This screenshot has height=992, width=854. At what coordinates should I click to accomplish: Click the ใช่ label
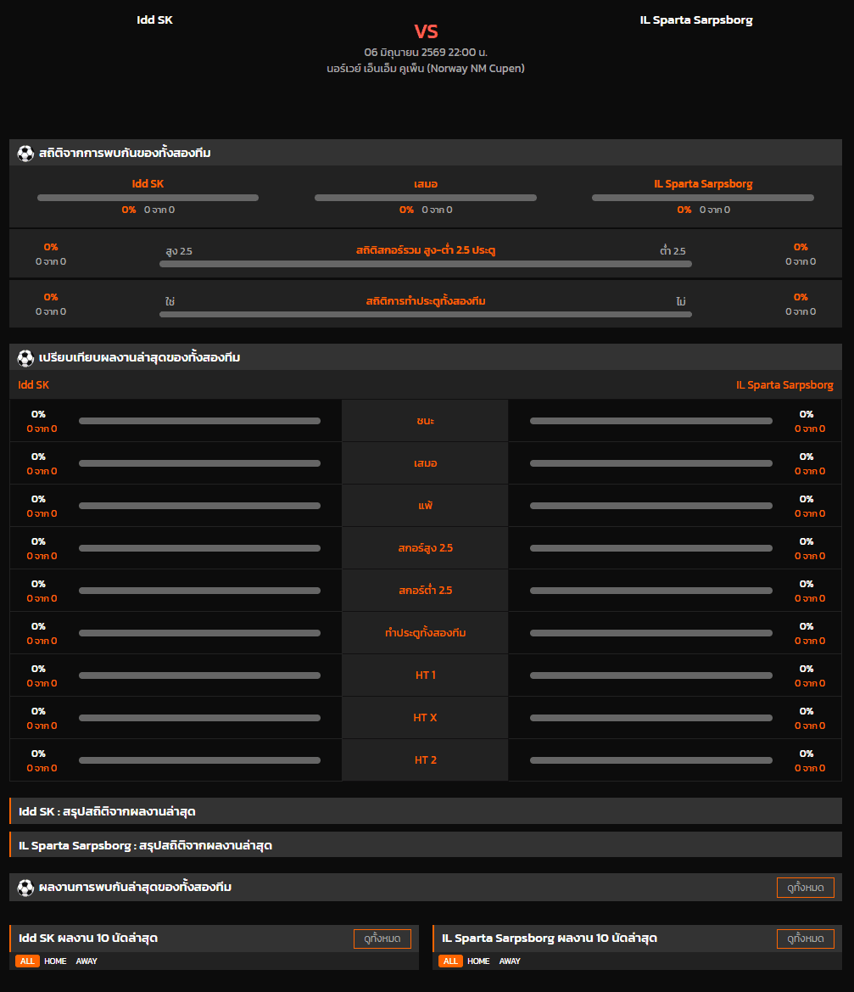coord(170,301)
